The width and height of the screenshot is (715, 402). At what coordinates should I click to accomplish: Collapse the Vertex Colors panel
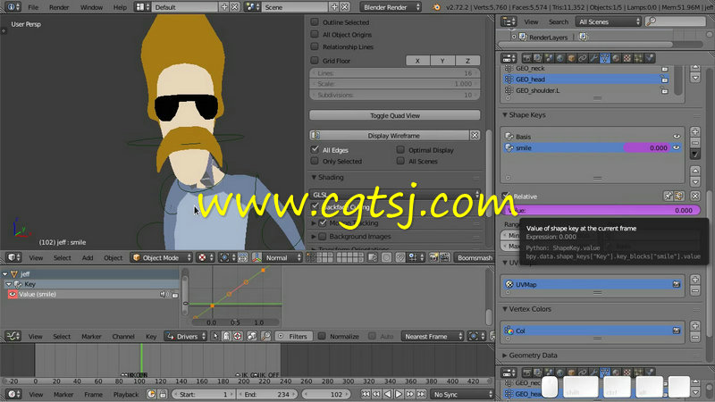click(505, 309)
